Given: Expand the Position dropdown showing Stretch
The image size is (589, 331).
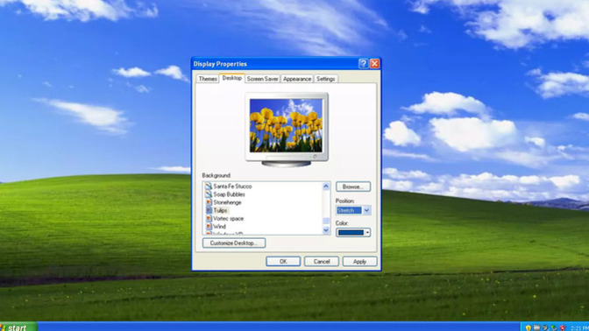Looking at the screenshot, I should (366, 210).
